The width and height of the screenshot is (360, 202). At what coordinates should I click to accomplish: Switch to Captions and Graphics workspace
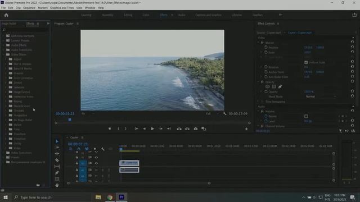[x=209, y=15]
